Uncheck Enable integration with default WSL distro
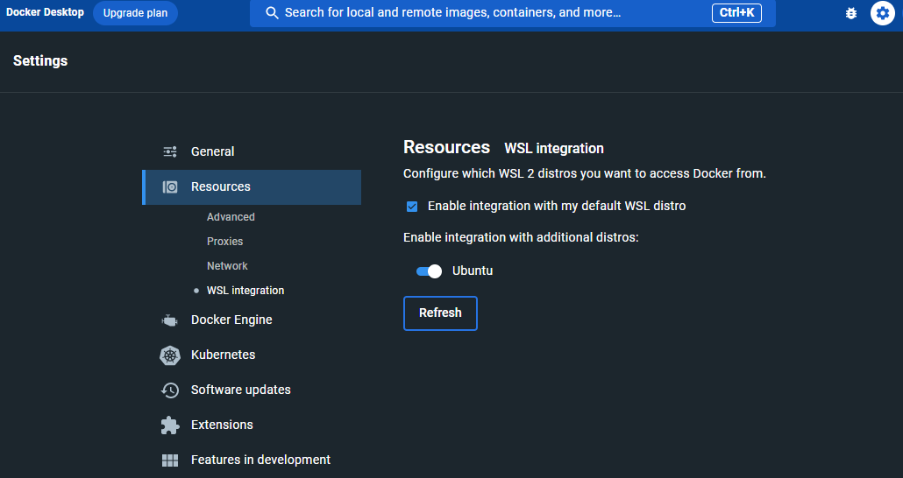This screenshot has height=478, width=903. 412,207
